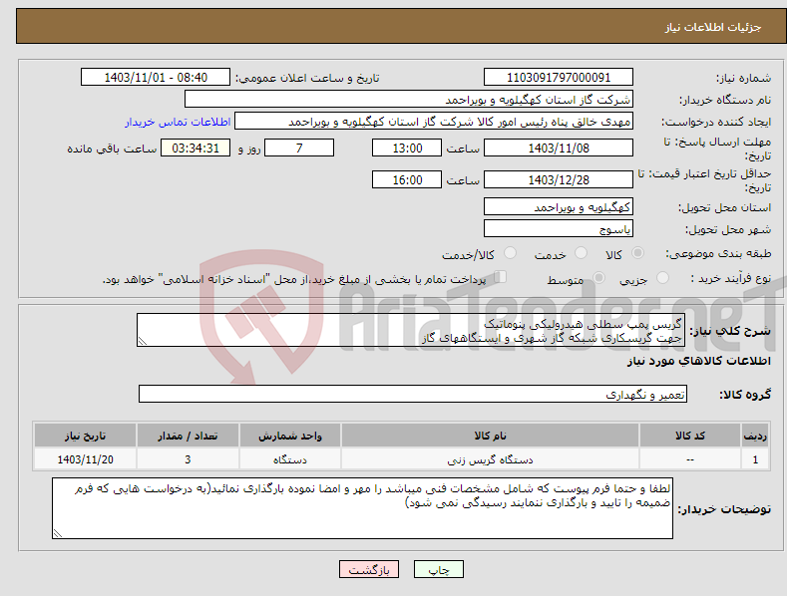Click the واحد شمارش column header

tap(290, 436)
